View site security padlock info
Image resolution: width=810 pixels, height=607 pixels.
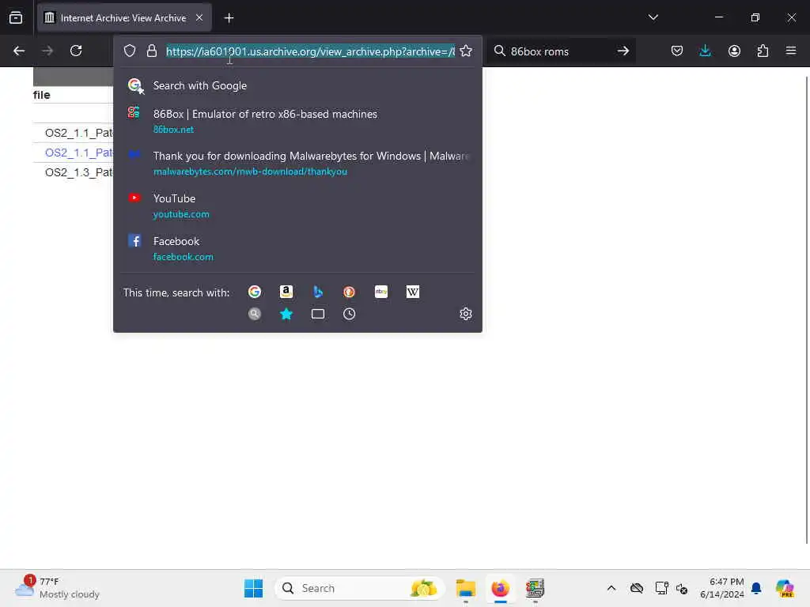pyautogui.click(x=151, y=51)
